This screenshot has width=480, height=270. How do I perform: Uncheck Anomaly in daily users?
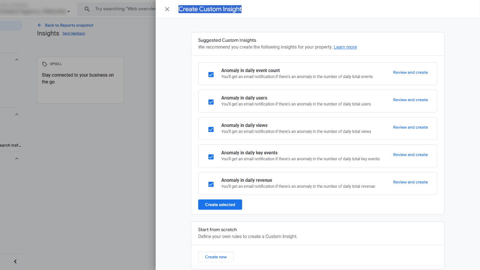(x=211, y=102)
